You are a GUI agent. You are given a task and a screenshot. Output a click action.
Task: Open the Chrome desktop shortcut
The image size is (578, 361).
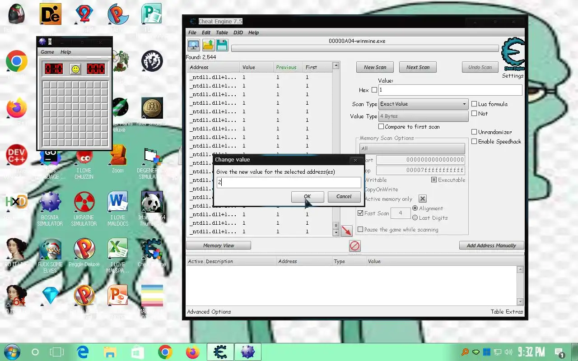click(x=17, y=61)
